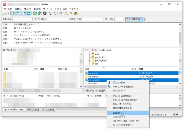Screen dimensions: 184x129
Task: Choose 削除(E) from context menu
Action: [x=128, y=113]
